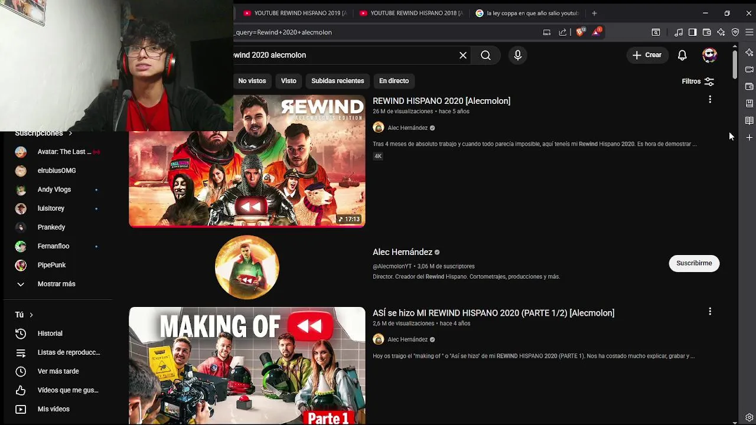Open the 'REWIND HISPANO 2020 [Alecmolon]' title
756x425 pixels.
click(441, 101)
